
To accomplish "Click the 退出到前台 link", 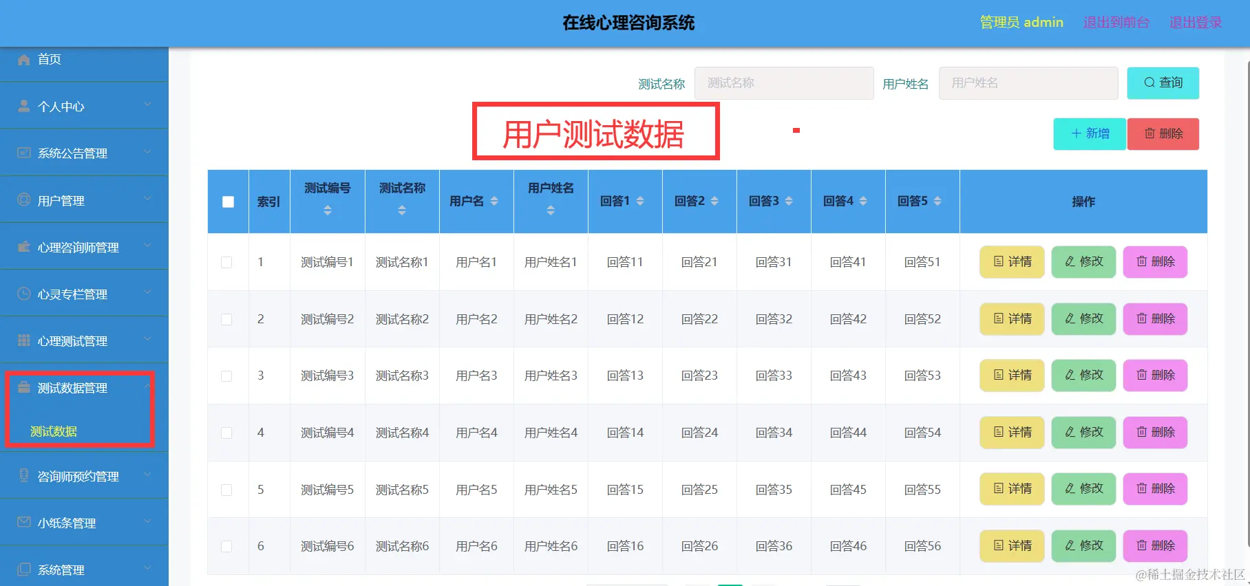I will (x=1116, y=23).
